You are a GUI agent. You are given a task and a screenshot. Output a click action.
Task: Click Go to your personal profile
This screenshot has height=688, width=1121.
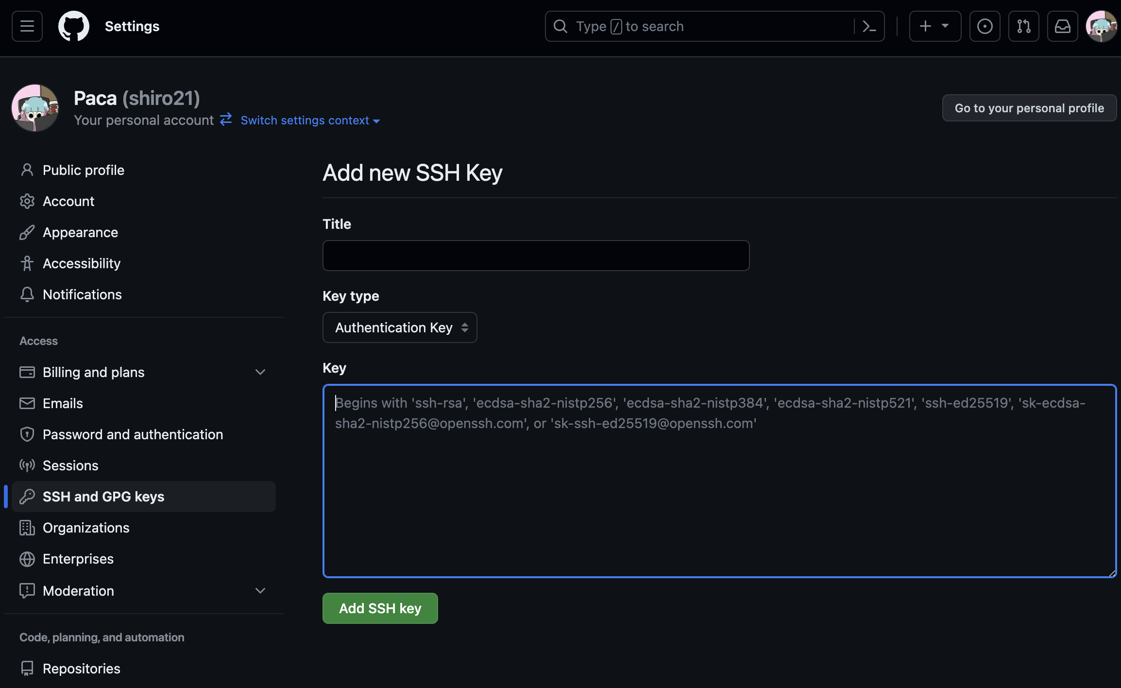pyautogui.click(x=1029, y=108)
